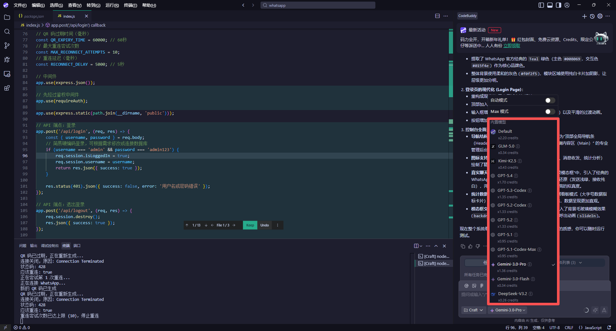Screen dimensions: 616x331
Task: Open diff toolbar more options menu
Action: (278, 225)
